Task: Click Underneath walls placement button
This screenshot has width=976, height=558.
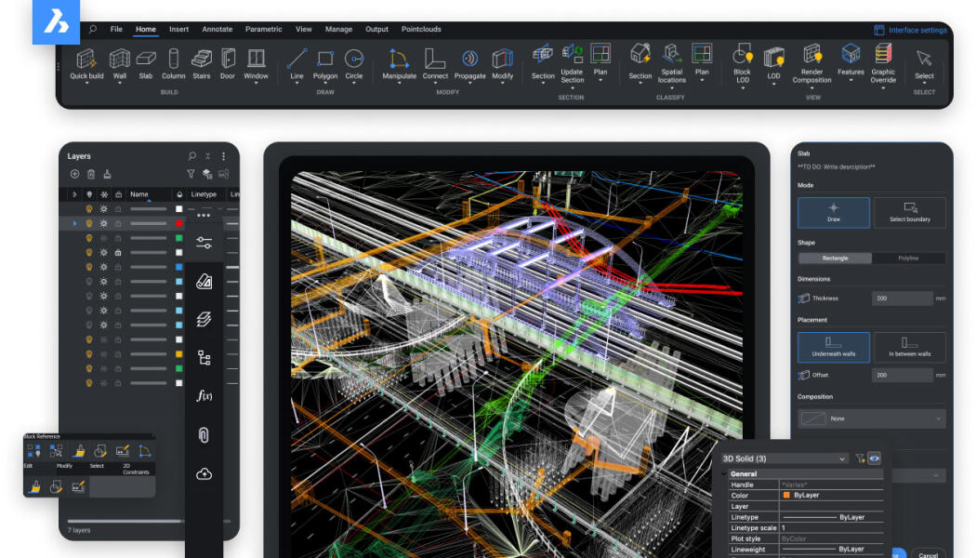Action: pos(834,347)
